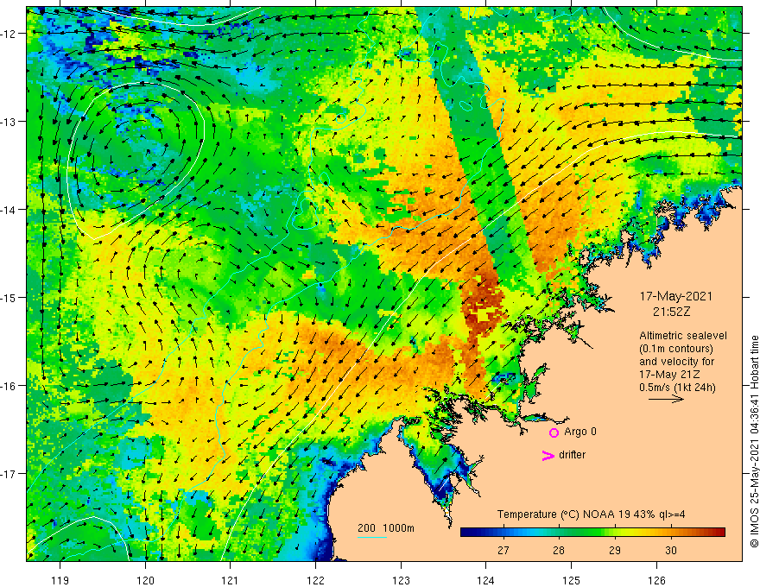Click the "Altimetric sealevel" caption line
The image size is (760, 587).
683,336
